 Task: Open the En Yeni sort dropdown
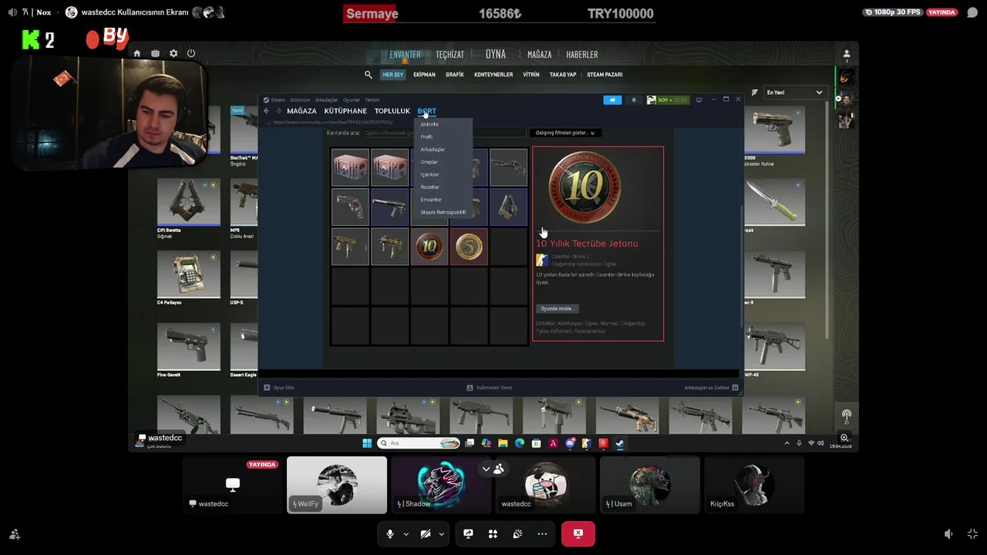794,92
